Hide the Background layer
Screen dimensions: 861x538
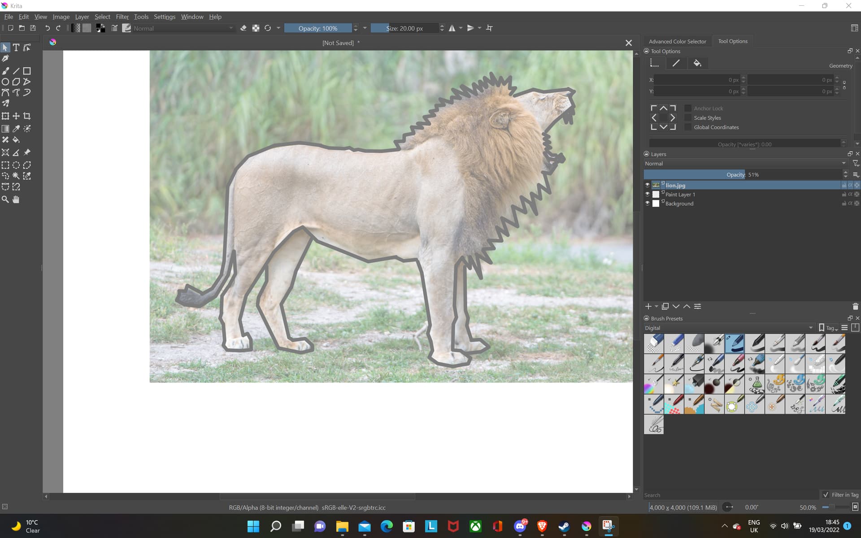tap(647, 203)
